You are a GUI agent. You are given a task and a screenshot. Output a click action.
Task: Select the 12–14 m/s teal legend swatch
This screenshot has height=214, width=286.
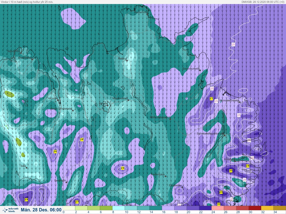tap(143, 208)
